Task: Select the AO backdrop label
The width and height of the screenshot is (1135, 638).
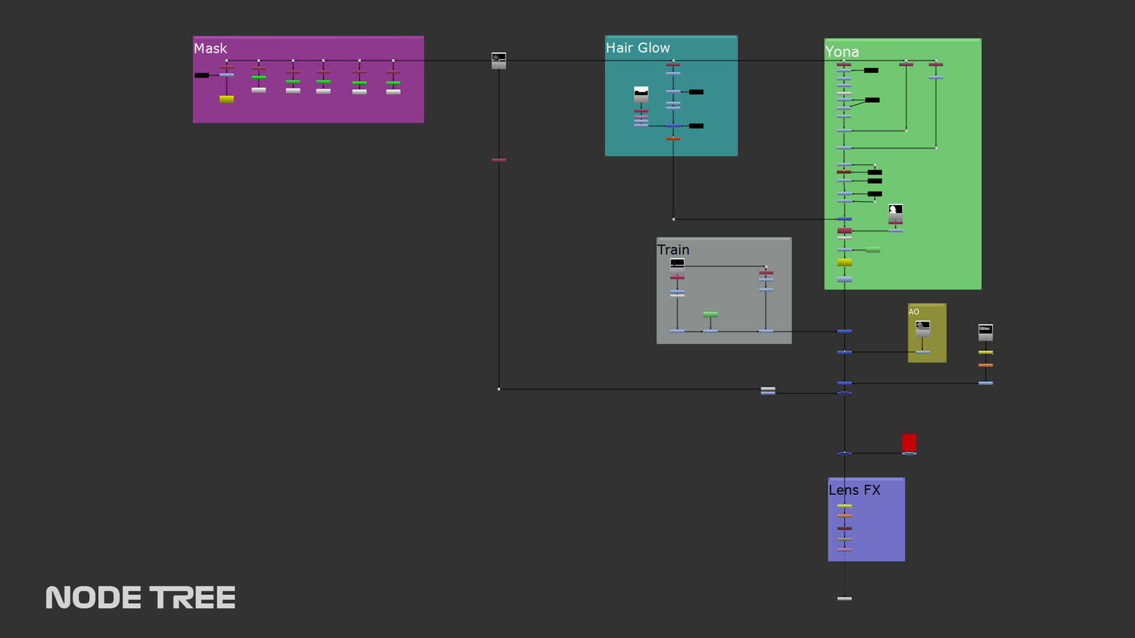Action: (913, 311)
